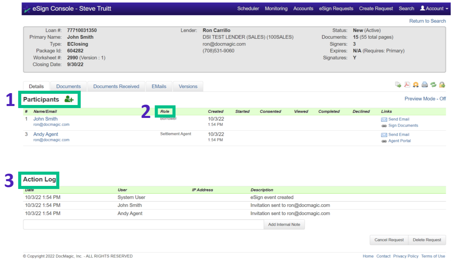
Task: Open the Account dropdown menu
Action: tap(434, 8)
